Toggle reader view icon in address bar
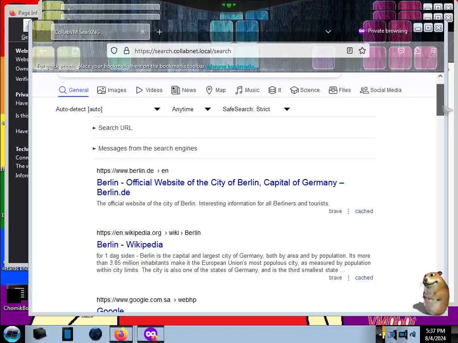Screen dimensions: 458x343 tap(350, 50)
